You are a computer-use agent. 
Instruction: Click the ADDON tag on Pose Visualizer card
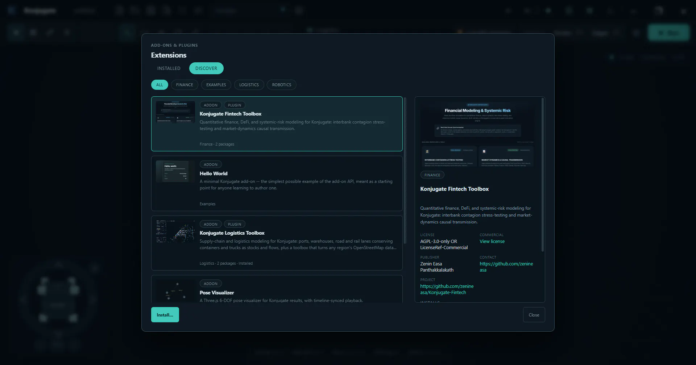point(211,284)
